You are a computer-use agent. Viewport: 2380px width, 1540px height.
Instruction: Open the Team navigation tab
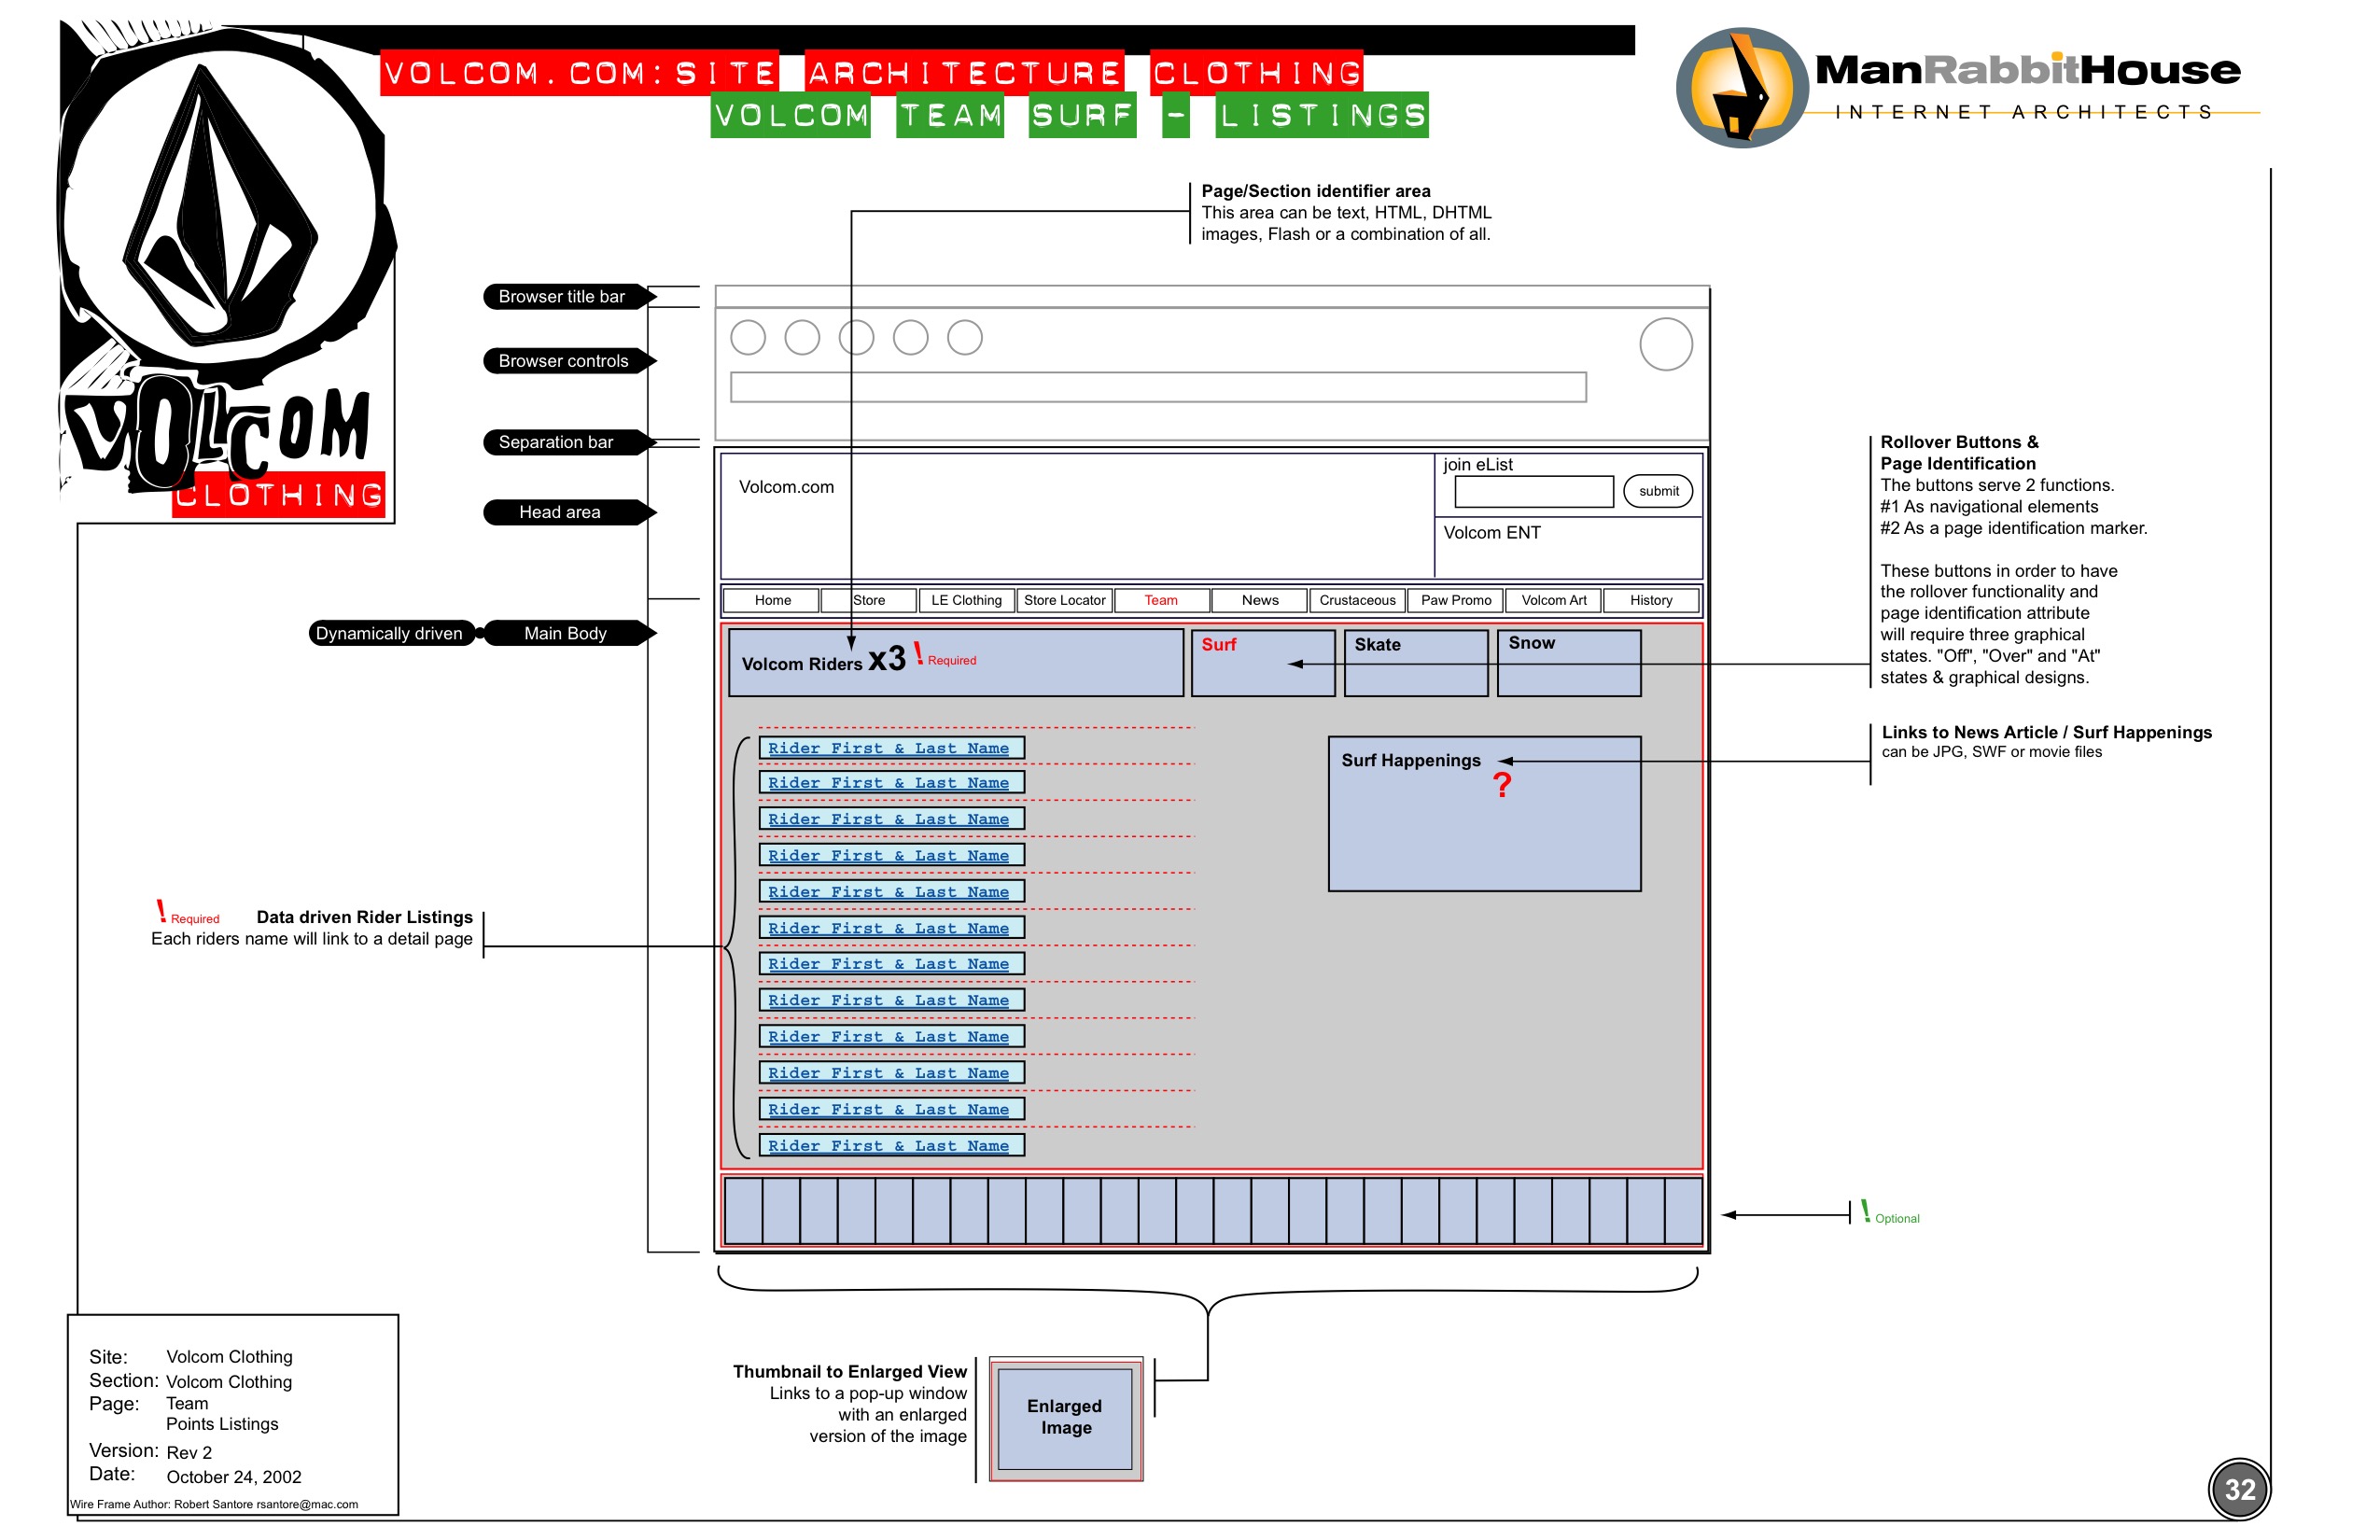pyautogui.click(x=1160, y=600)
